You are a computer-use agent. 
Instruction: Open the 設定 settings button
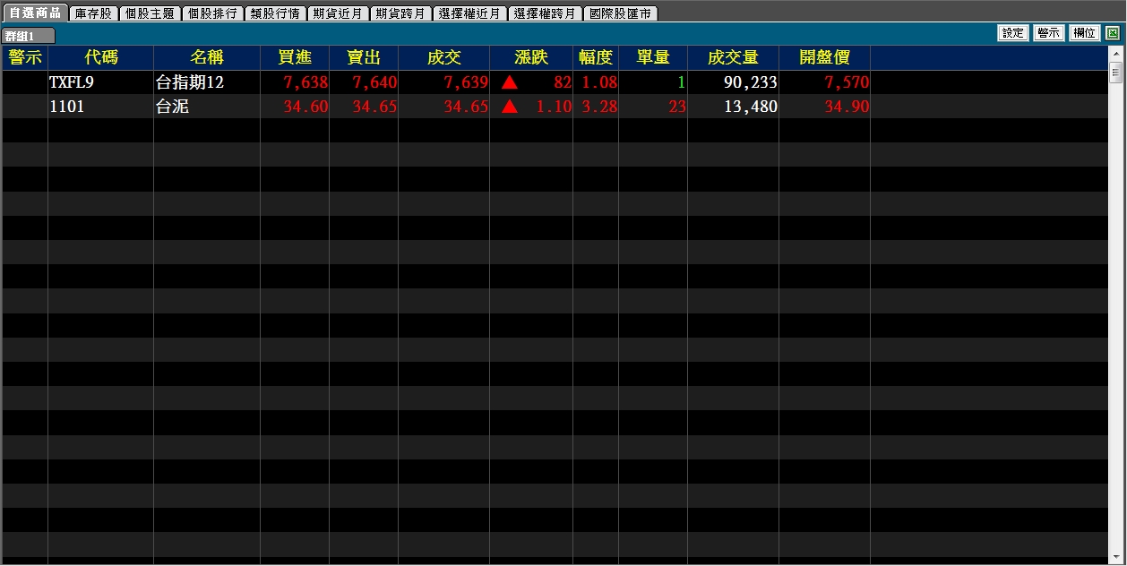pyautogui.click(x=1013, y=33)
